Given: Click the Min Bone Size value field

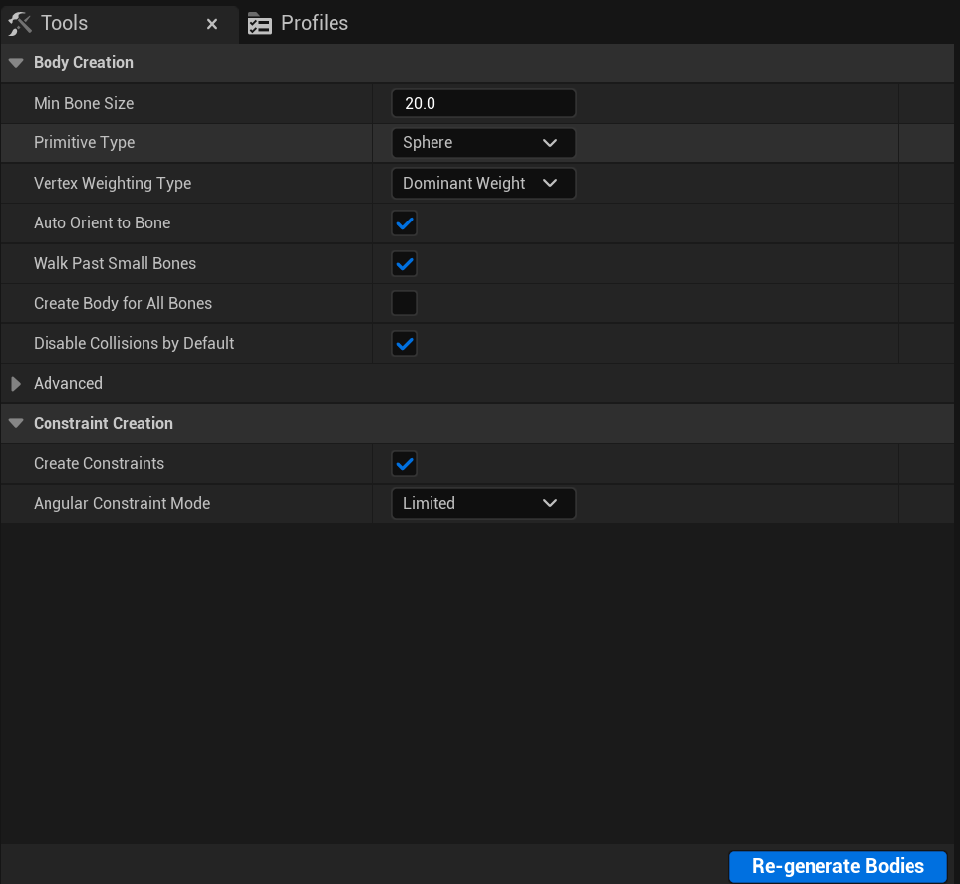Looking at the screenshot, I should 483,103.
